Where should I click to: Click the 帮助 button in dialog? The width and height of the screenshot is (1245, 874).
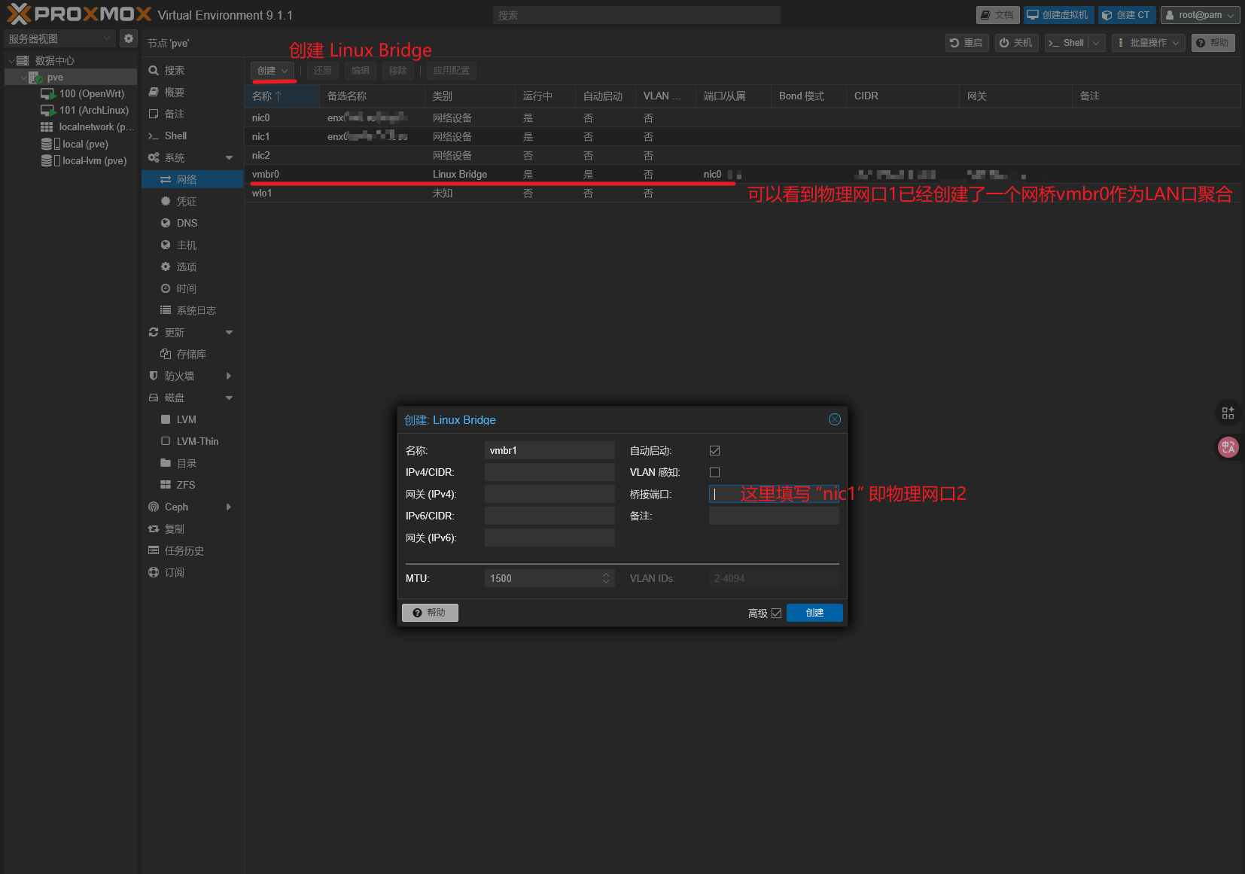[x=430, y=613]
